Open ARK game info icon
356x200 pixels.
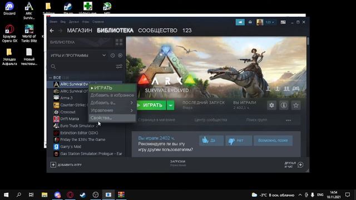pos(284,105)
